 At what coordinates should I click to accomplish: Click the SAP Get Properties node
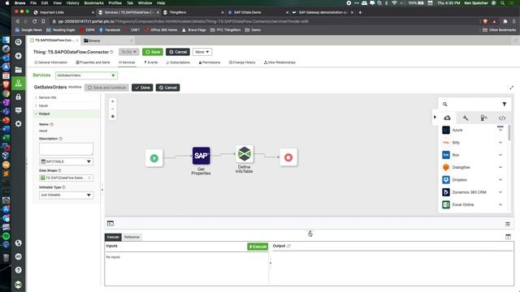click(201, 156)
